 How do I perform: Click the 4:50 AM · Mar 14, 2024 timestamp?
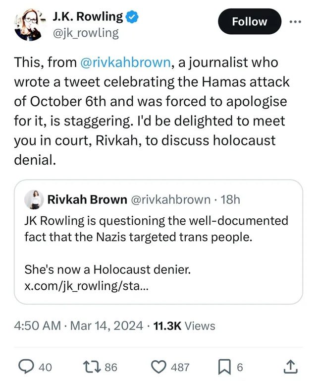click(x=79, y=325)
